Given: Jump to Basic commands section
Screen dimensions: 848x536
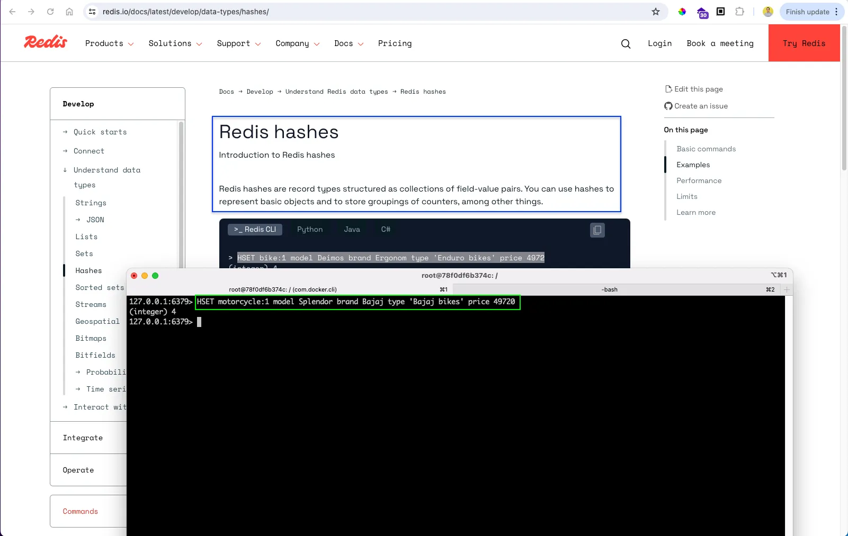Looking at the screenshot, I should click(706, 149).
